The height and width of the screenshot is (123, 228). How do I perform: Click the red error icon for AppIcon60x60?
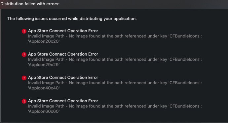tap(24, 101)
